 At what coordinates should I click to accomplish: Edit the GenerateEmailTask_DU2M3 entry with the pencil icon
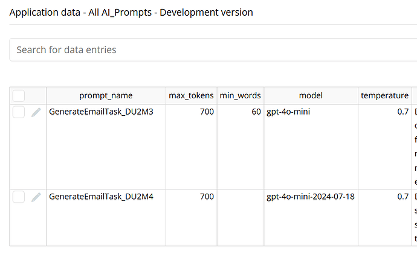[x=36, y=112]
